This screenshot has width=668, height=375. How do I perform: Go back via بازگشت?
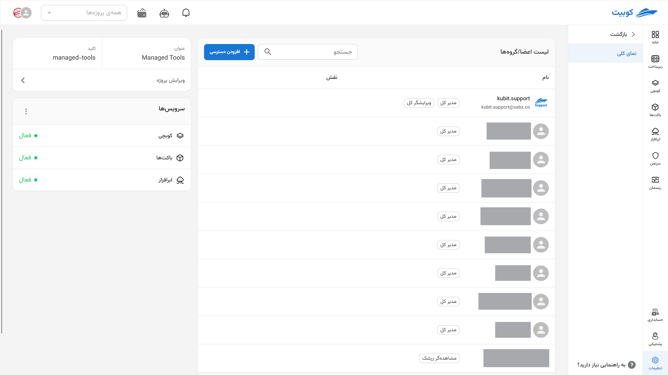tap(623, 34)
